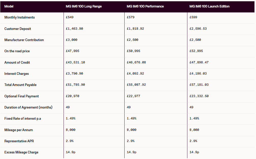Screen dimensions: 256x159
Task: Click the Amount of Credit row label
Action: (17, 62)
